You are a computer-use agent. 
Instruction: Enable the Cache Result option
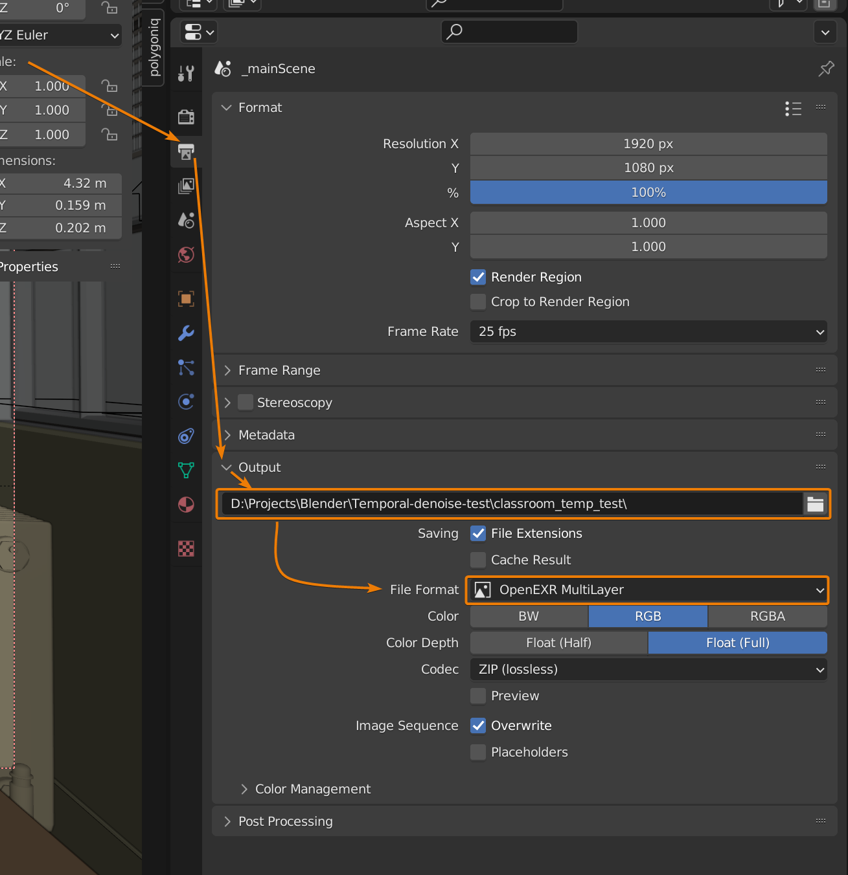[478, 559]
